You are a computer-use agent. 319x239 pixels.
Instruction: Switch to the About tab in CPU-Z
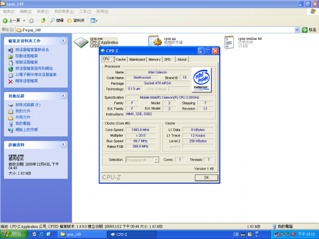182,60
